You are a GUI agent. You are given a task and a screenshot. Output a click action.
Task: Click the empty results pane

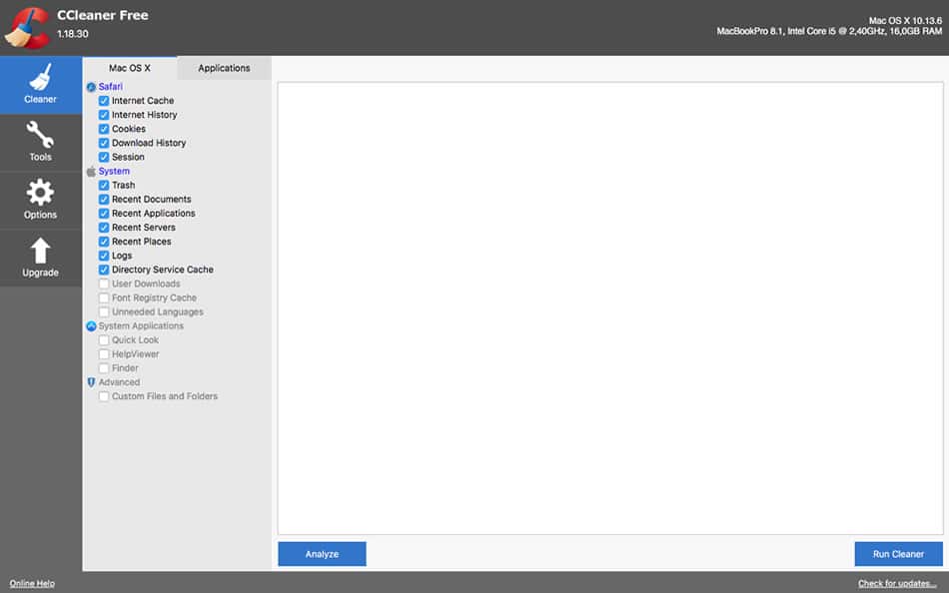point(610,308)
